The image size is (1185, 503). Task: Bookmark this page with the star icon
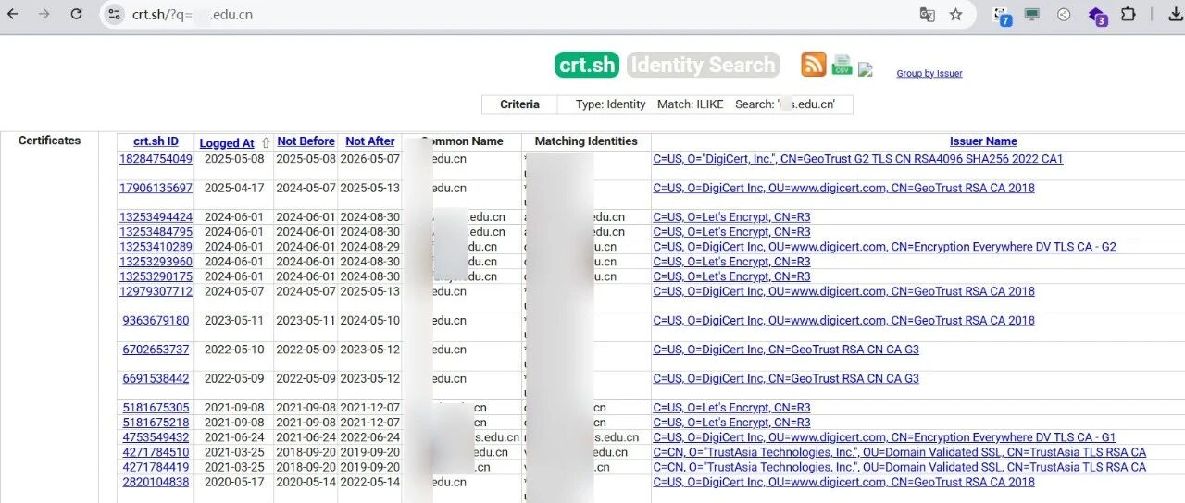(956, 15)
